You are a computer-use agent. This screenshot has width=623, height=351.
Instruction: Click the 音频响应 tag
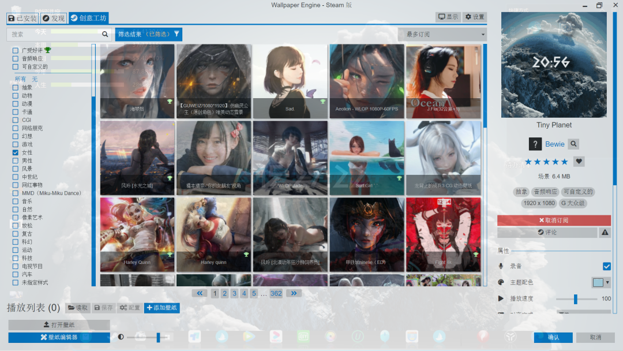[545, 192]
